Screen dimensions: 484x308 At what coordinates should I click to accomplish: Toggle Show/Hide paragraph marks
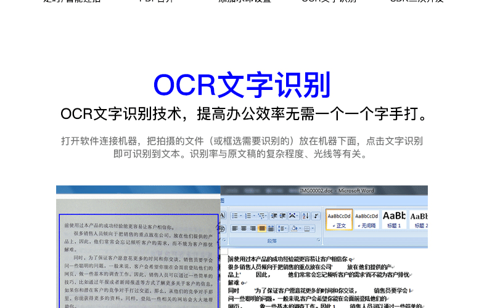click(316, 216)
